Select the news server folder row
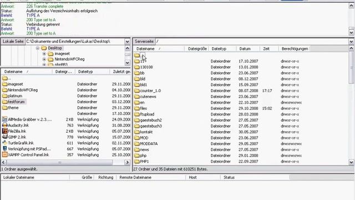The width and height of the screenshot is (355, 200). coord(241,149)
